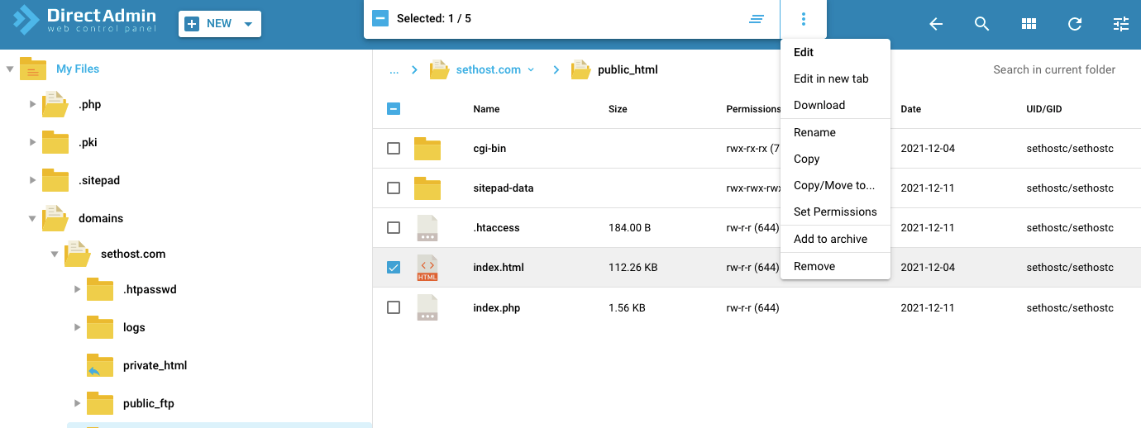Choose Rename from the context menu
Image resolution: width=1141 pixels, height=428 pixels.
(x=814, y=132)
